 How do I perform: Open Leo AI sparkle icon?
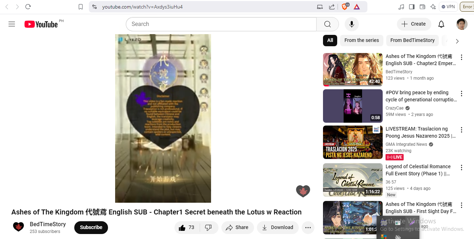pos(433,7)
